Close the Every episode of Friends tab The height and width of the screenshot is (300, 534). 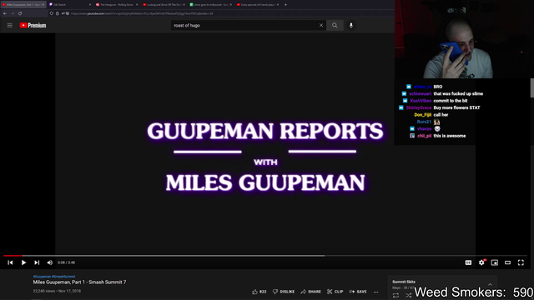(278, 5)
